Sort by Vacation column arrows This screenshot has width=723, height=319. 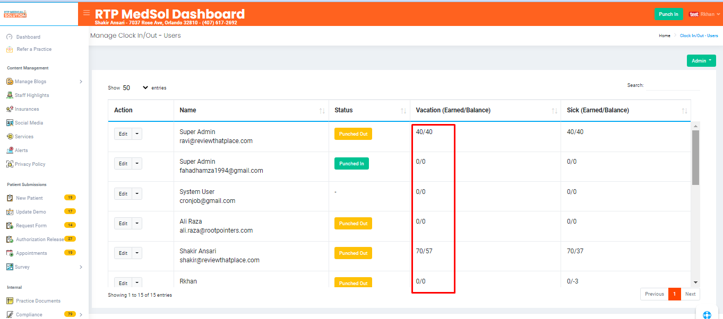pyautogui.click(x=554, y=111)
